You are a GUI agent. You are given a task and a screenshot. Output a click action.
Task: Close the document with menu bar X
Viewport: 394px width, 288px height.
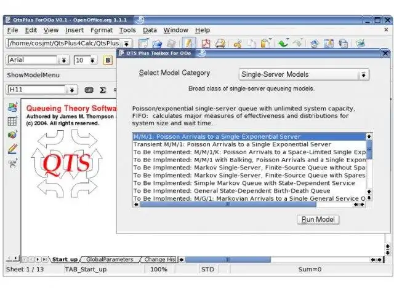point(386,30)
